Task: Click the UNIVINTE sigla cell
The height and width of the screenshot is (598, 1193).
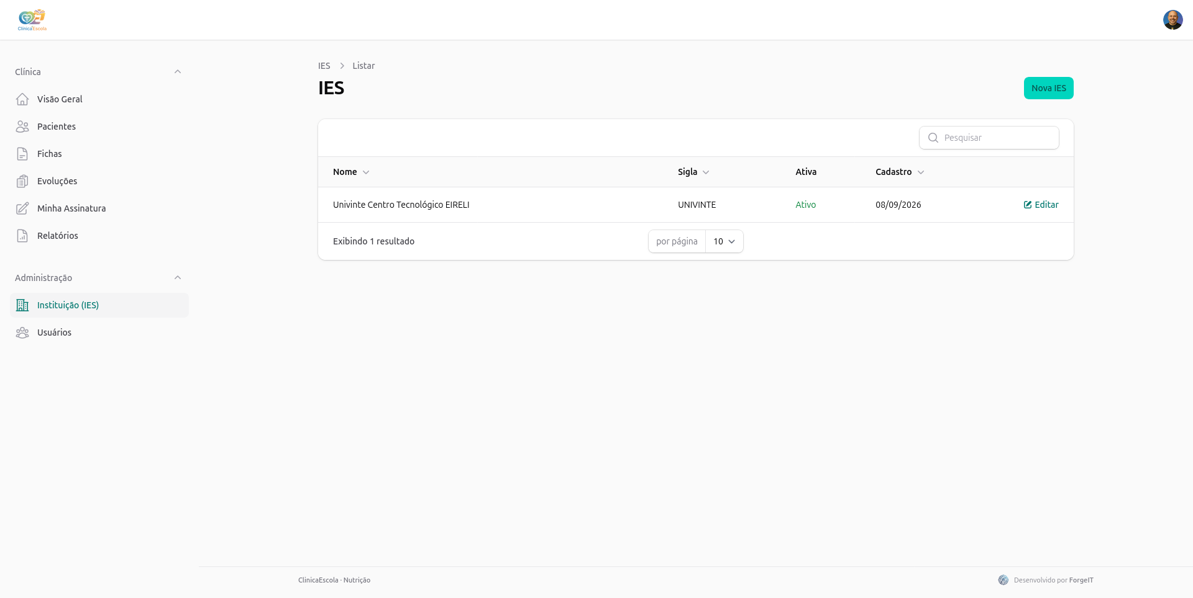Action: pos(697,205)
